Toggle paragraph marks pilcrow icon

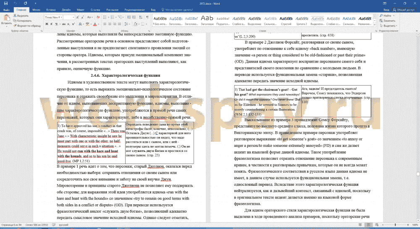pyautogui.click(x=147, y=17)
